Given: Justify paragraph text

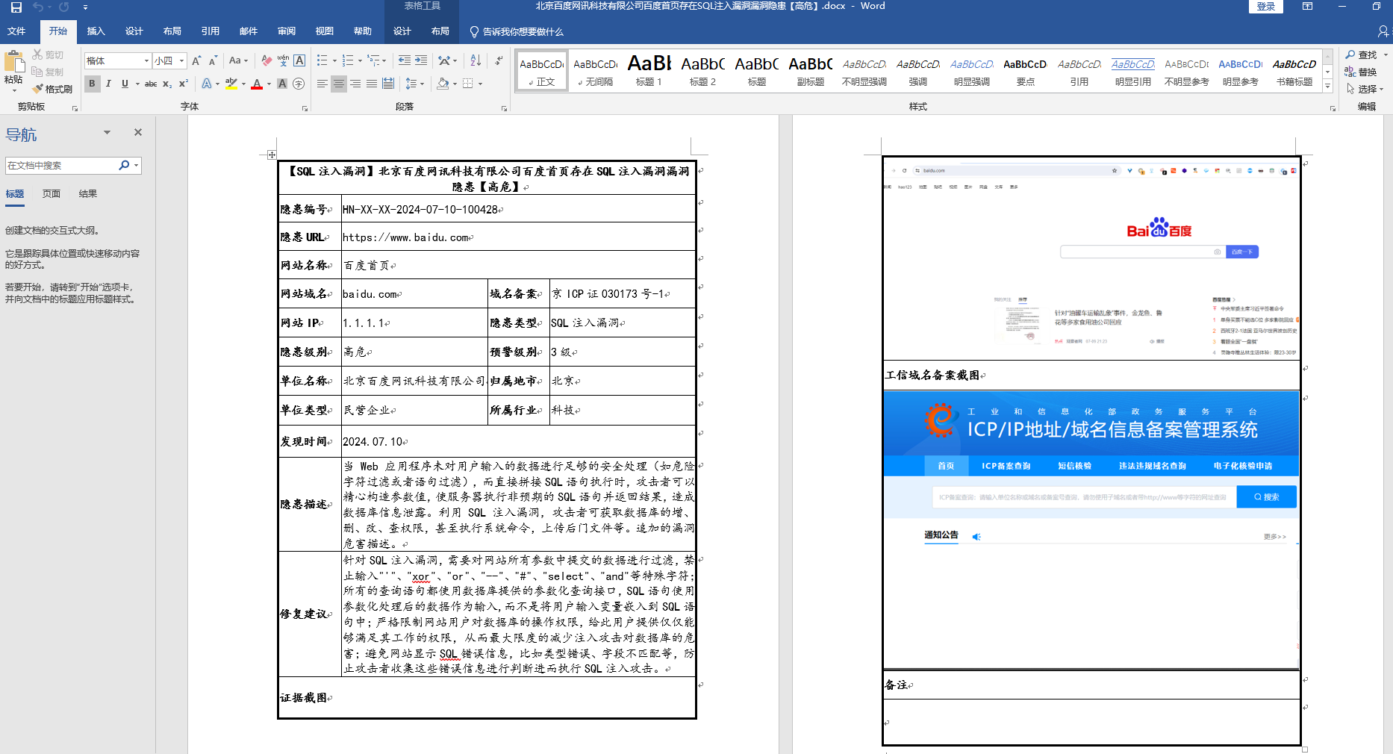Looking at the screenshot, I should click(x=372, y=84).
